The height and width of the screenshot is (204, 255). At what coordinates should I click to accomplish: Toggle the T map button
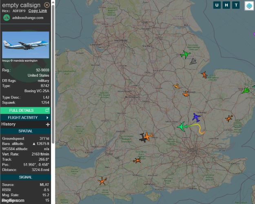tap(236, 5)
